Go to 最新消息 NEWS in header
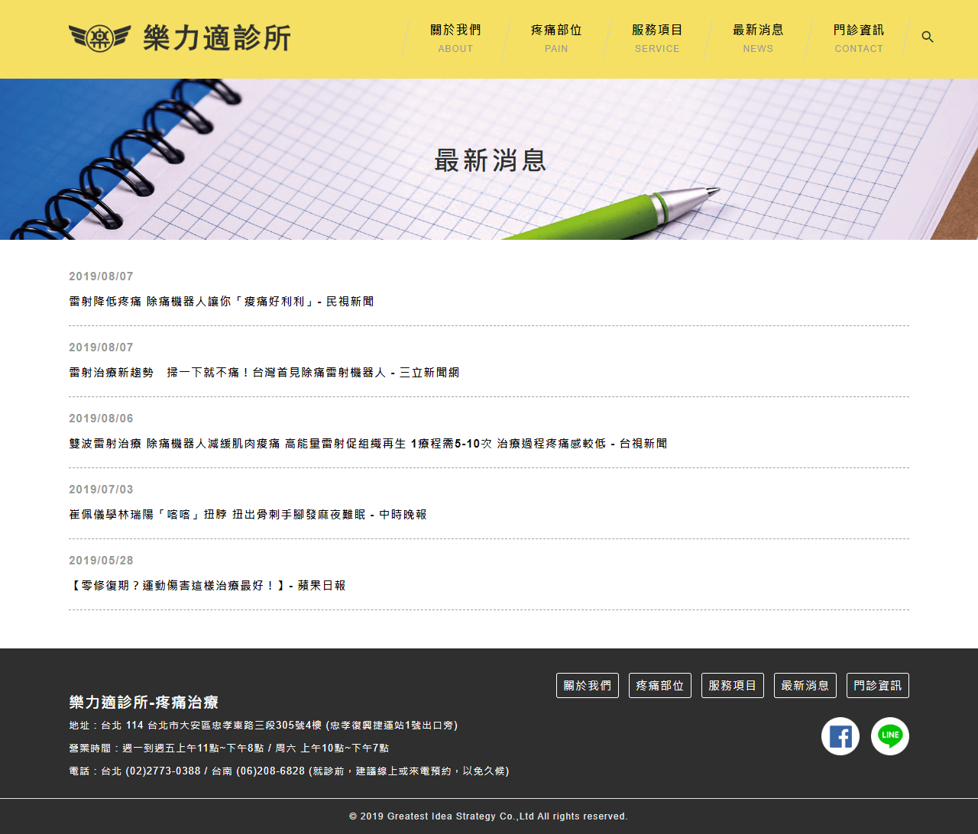The image size is (978, 834). 758,38
